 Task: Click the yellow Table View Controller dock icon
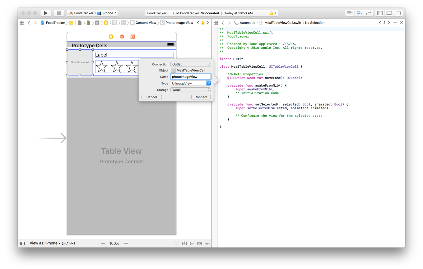111,37
